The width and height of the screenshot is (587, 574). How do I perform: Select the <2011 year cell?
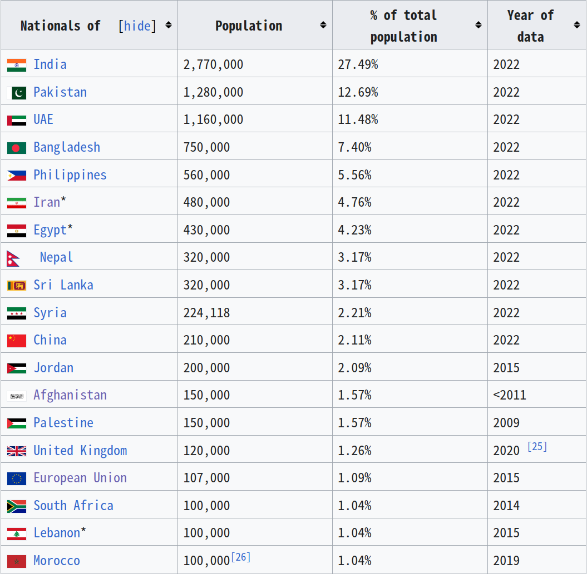click(537, 394)
